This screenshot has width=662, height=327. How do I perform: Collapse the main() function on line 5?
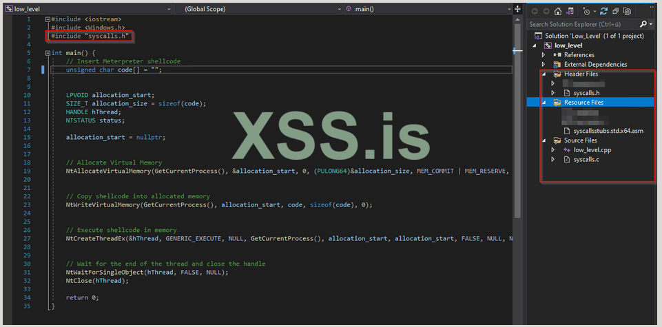tap(48, 53)
